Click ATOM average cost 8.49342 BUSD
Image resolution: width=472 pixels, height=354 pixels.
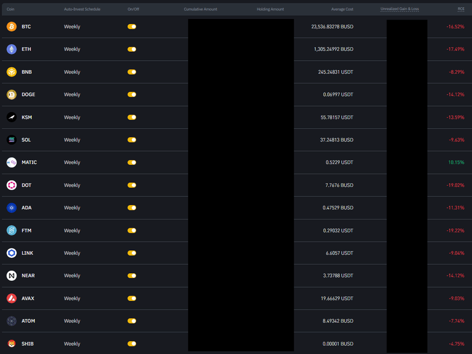pos(338,321)
